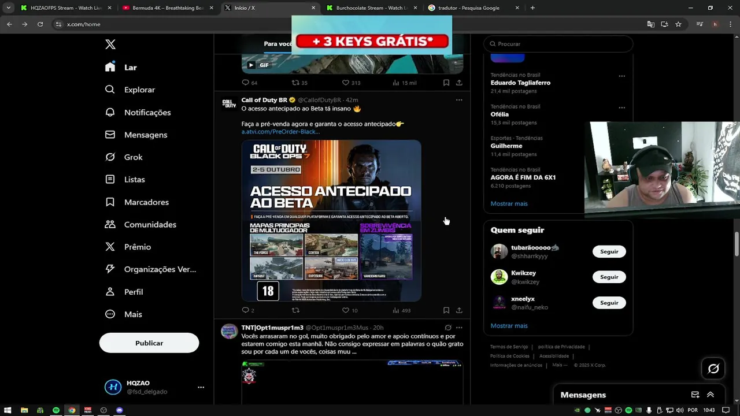
Task: Repost the GIF post with 35 reposts
Action: coord(295,83)
